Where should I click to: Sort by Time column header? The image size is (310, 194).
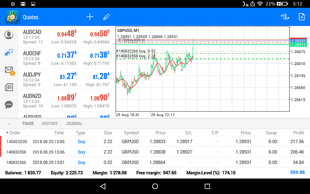tap(59, 132)
